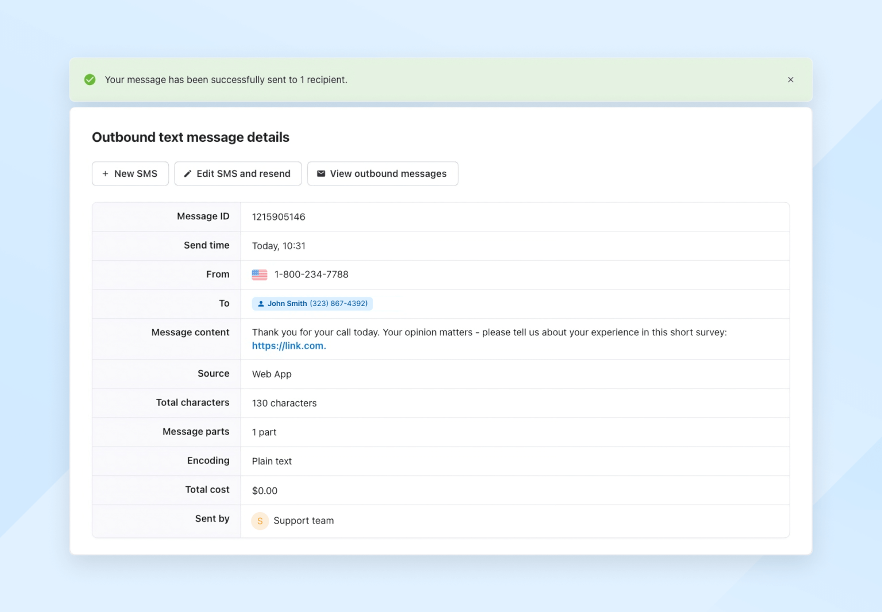
Task: Click the US flag icon beside sender number
Action: (260, 275)
